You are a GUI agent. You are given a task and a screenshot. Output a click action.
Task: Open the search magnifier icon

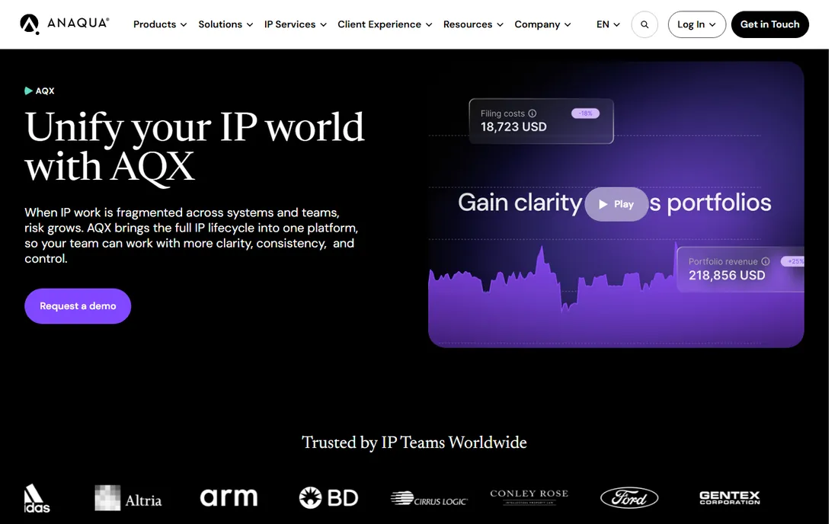[x=644, y=24]
